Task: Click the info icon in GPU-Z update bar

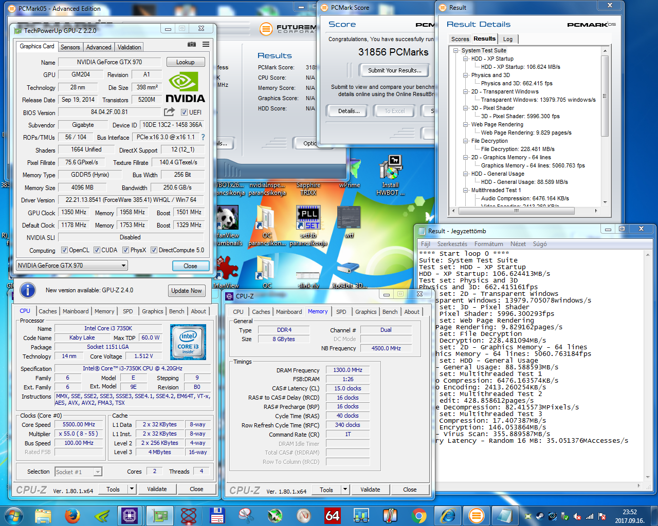Action: click(x=28, y=290)
